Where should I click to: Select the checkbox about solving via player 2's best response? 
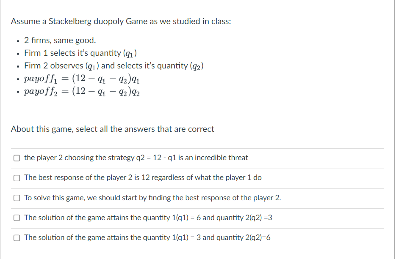pos(17,198)
